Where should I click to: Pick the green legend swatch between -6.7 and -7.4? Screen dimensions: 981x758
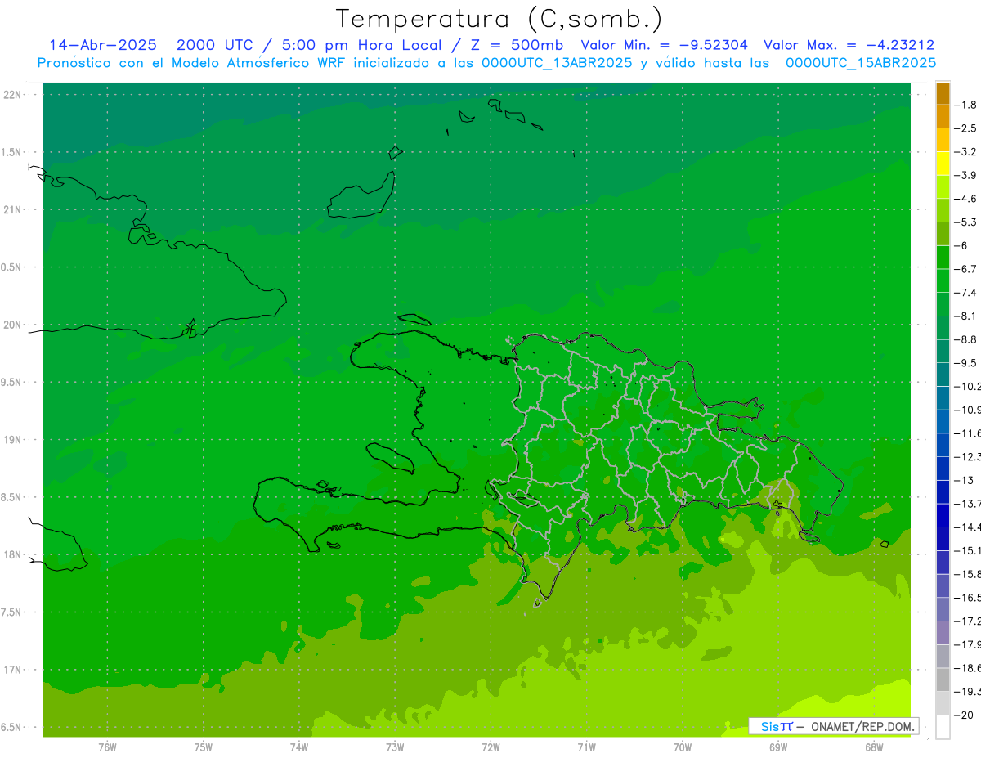(943, 280)
